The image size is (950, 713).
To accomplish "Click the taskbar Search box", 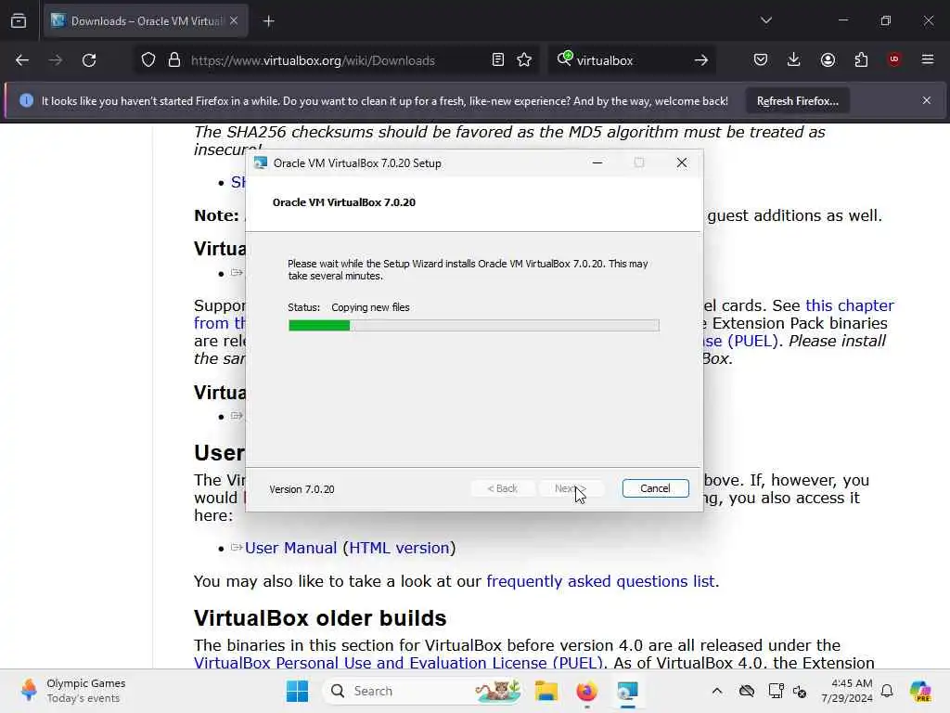I will (x=424, y=691).
